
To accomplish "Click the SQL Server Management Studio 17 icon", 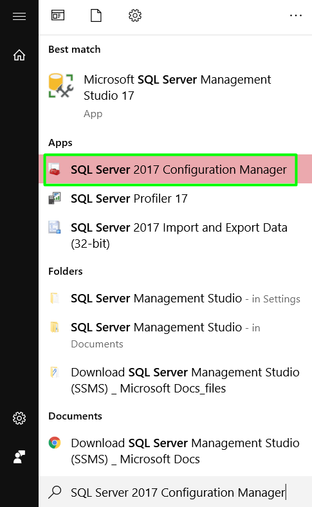I will [x=60, y=86].
